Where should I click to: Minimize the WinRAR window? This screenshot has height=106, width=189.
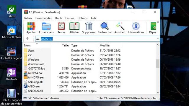tap(133, 12)
